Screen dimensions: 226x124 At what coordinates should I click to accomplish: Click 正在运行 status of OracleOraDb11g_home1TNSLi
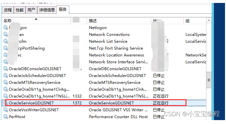click(161, 96)
